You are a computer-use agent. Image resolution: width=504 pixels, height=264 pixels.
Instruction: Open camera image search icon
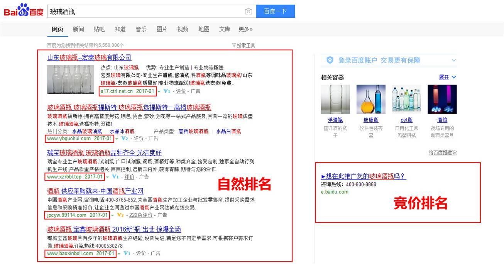click(249, 12)
